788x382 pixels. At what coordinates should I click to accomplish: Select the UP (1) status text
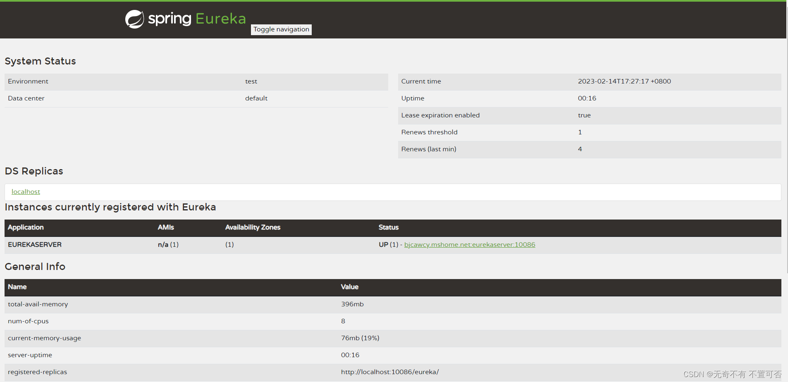click(389, 245)
